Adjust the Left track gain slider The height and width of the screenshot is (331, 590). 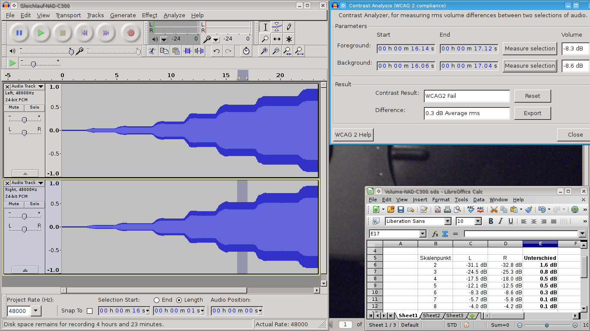click(24, 119)
